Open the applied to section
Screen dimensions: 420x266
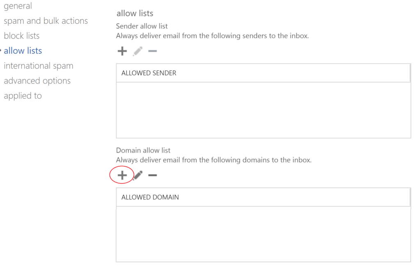point(23,96)
